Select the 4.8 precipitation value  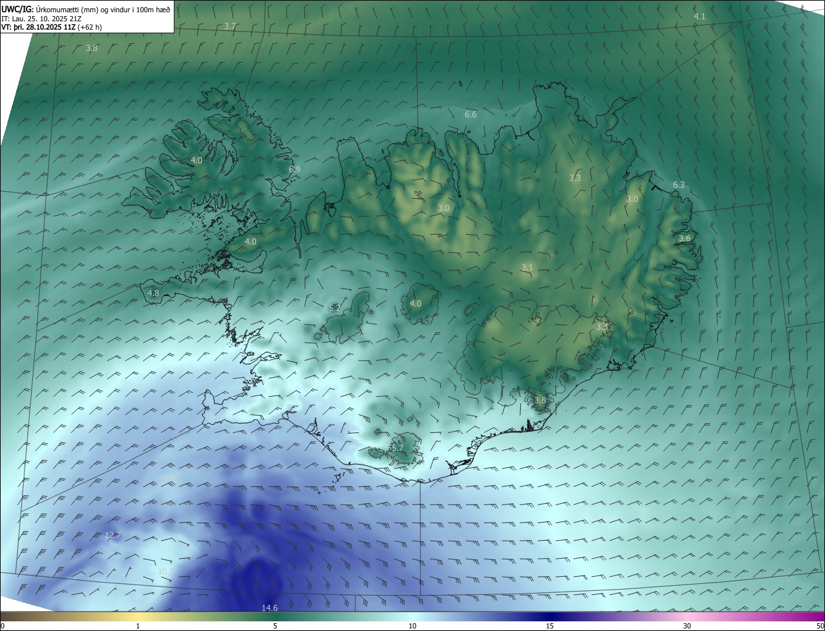(153, 294)
